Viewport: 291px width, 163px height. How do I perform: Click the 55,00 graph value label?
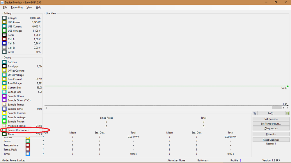[x=284, y=88]
